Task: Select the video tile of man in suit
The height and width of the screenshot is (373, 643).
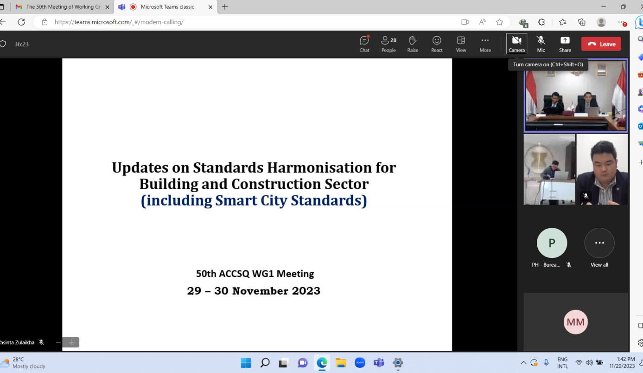Action: [602, 169]
